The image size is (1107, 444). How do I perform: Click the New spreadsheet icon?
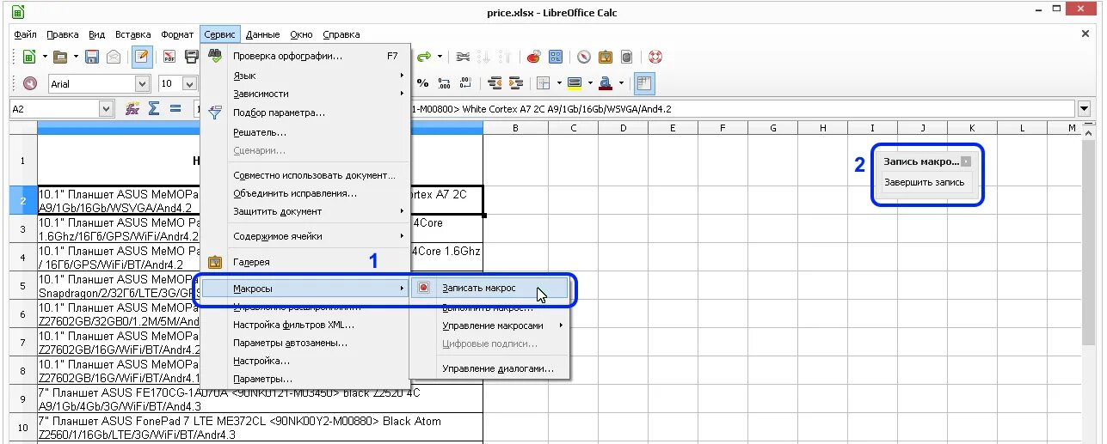30,58
